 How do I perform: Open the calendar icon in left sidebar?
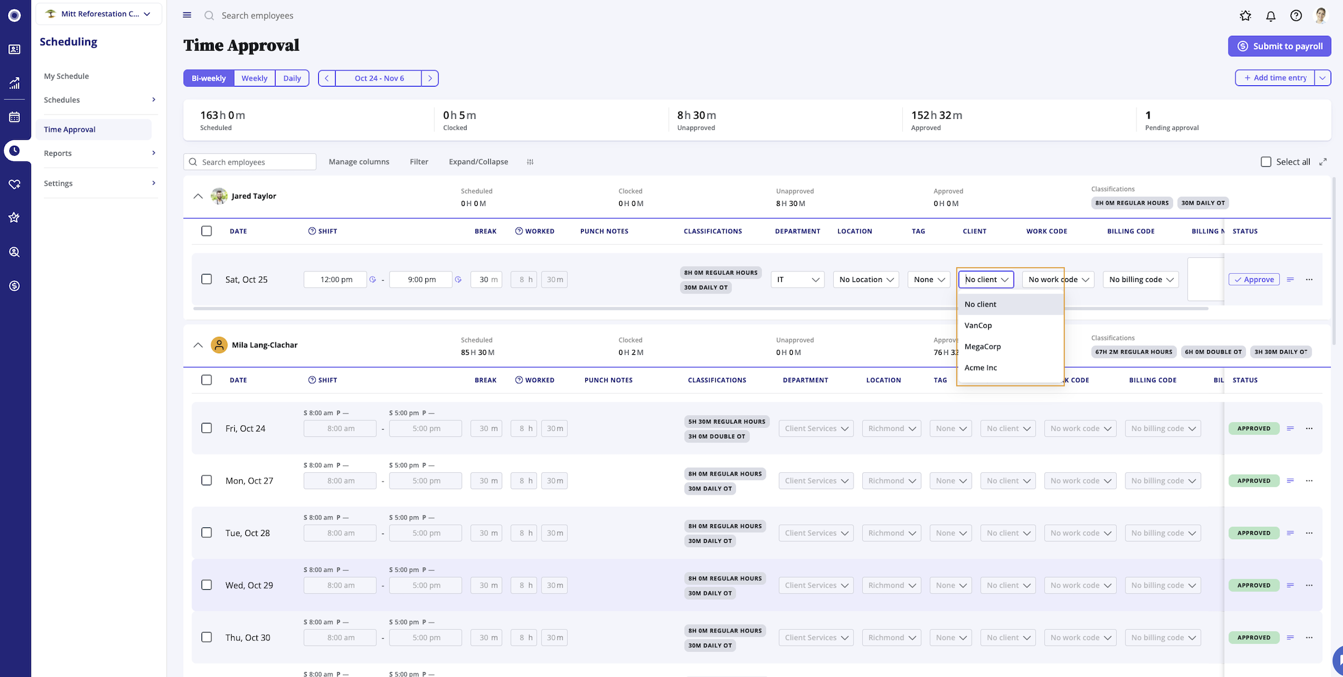click(14, 117)
